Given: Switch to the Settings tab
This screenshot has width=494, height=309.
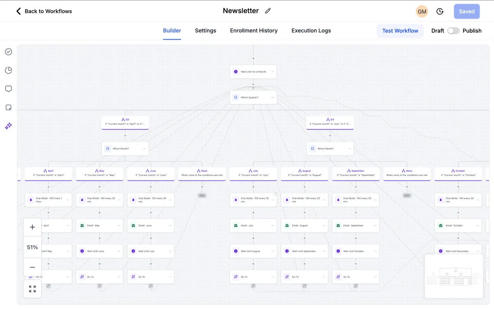Looking at the screenshot, I should click(205, 30).
